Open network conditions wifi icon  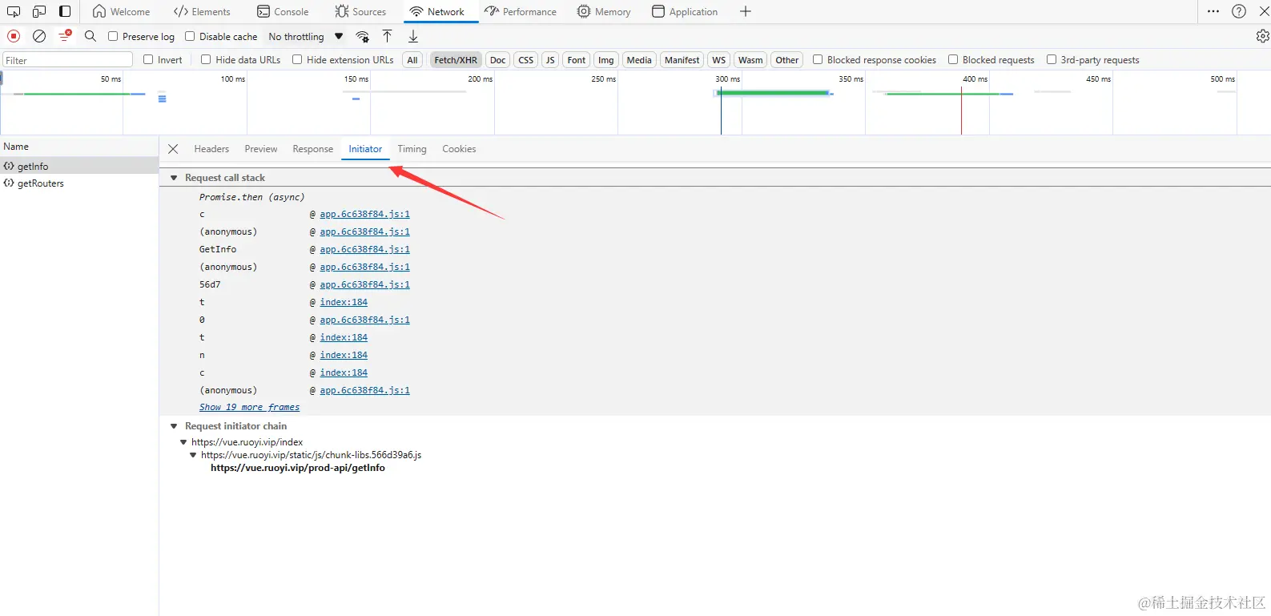pyautogui.click(x=363, y=36)
